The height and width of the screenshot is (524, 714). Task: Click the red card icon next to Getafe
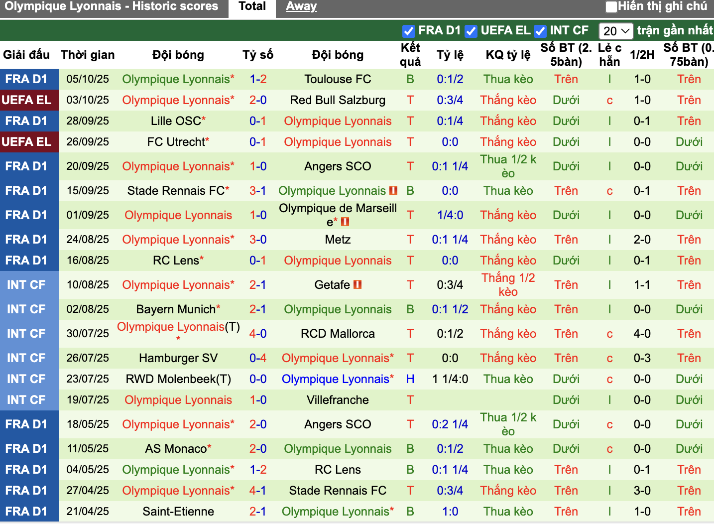coord(357,285)
